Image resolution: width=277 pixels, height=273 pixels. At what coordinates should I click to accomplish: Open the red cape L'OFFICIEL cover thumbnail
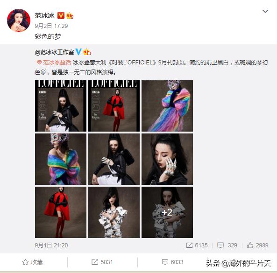click(114, 106)
